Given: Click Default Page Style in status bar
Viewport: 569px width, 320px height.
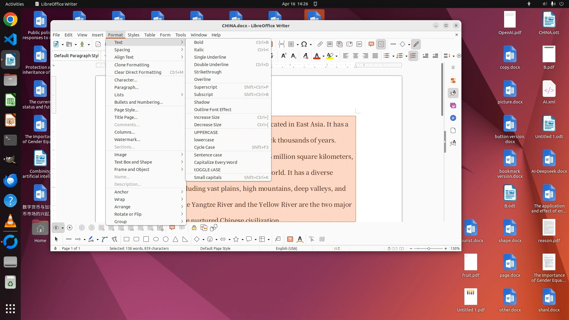Looking at the screenshot, I should point(215,249).
